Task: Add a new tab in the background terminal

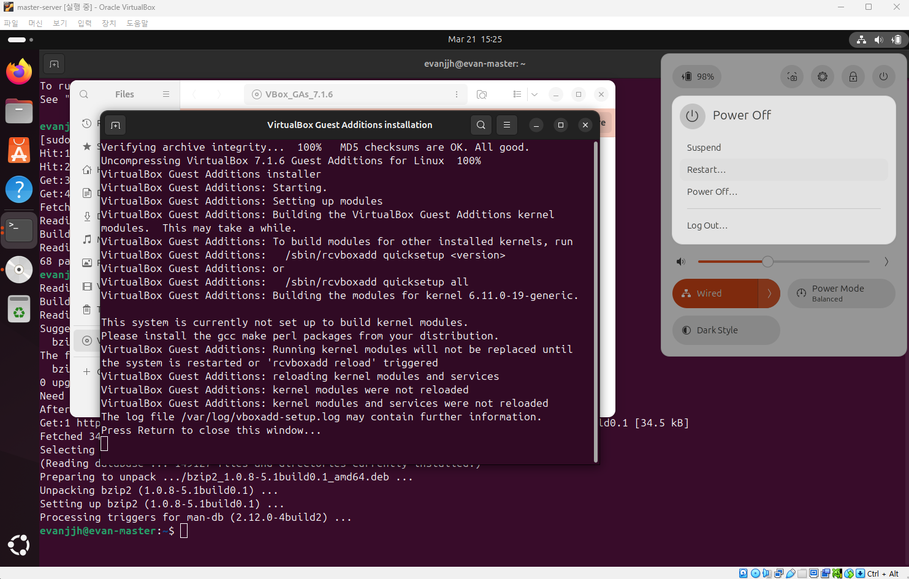Action: pos(54,64)
